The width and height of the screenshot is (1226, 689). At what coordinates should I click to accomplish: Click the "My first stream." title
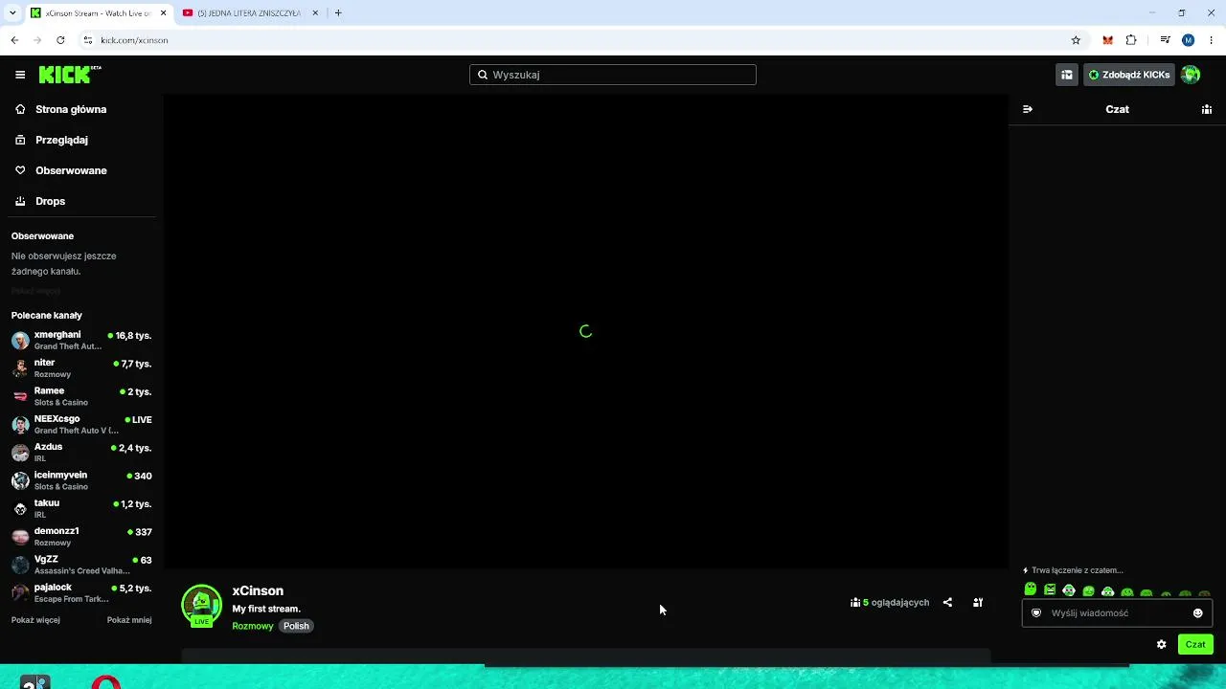tap(266, 609)
